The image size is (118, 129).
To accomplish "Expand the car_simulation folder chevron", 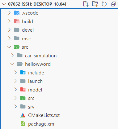I will [x=12, y=56].
